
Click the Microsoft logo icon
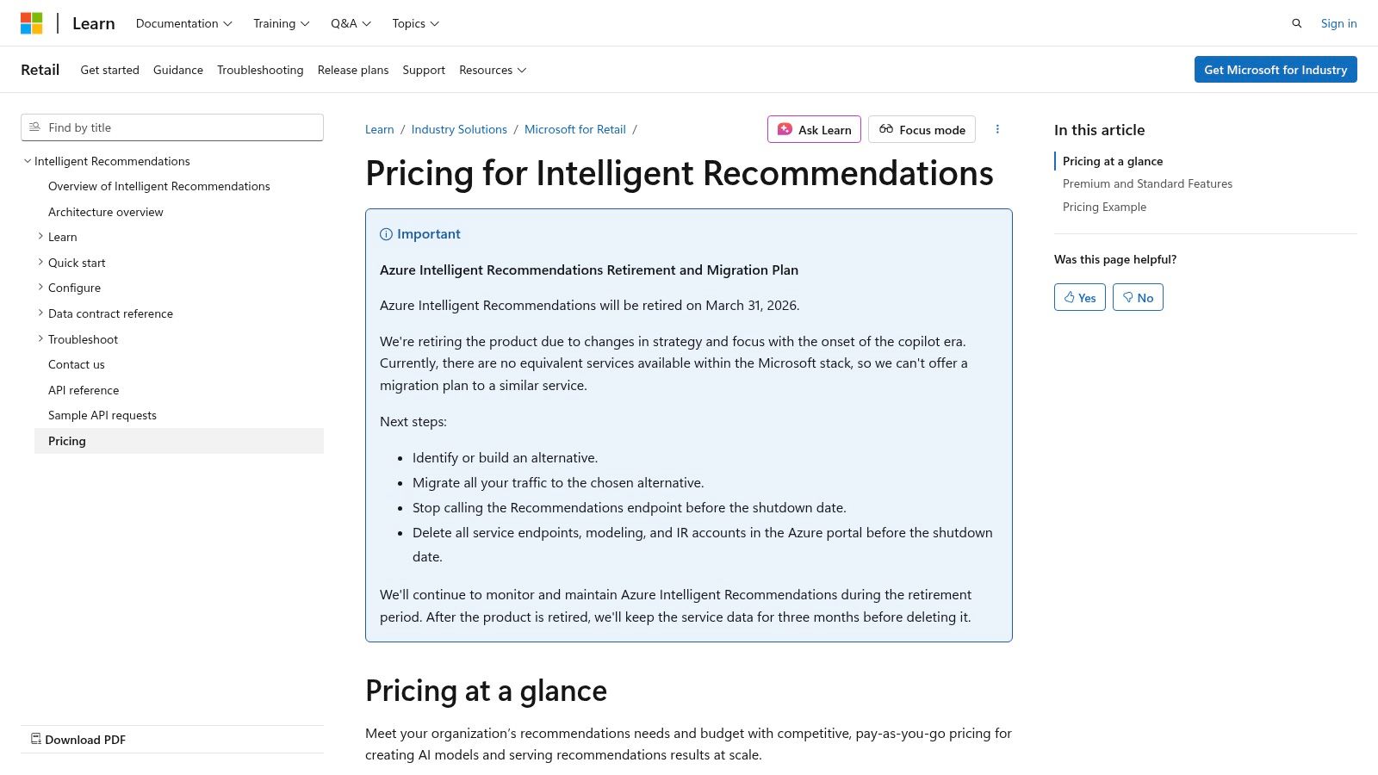(32, 22)
